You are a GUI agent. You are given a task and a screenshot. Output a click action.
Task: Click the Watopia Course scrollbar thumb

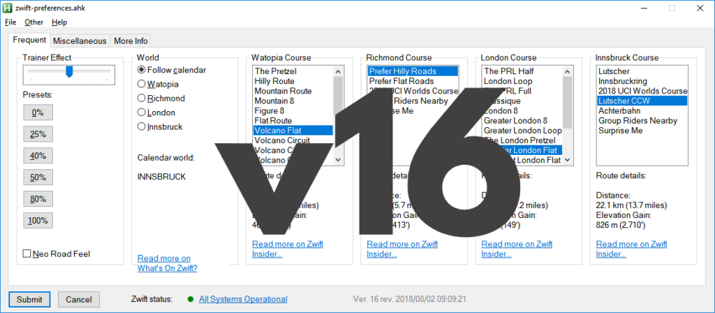[338, 94]
